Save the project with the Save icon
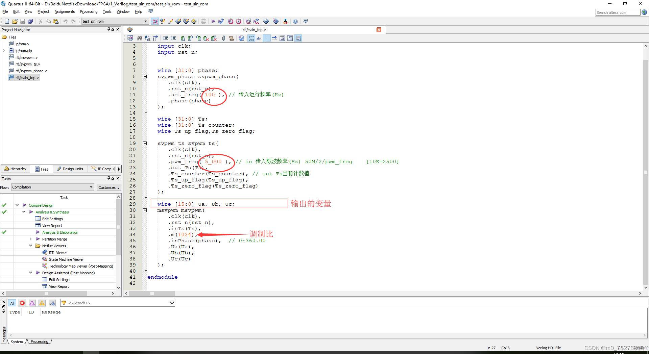The width and height of the screenshot is (649, 354). (x=22, y=21)
